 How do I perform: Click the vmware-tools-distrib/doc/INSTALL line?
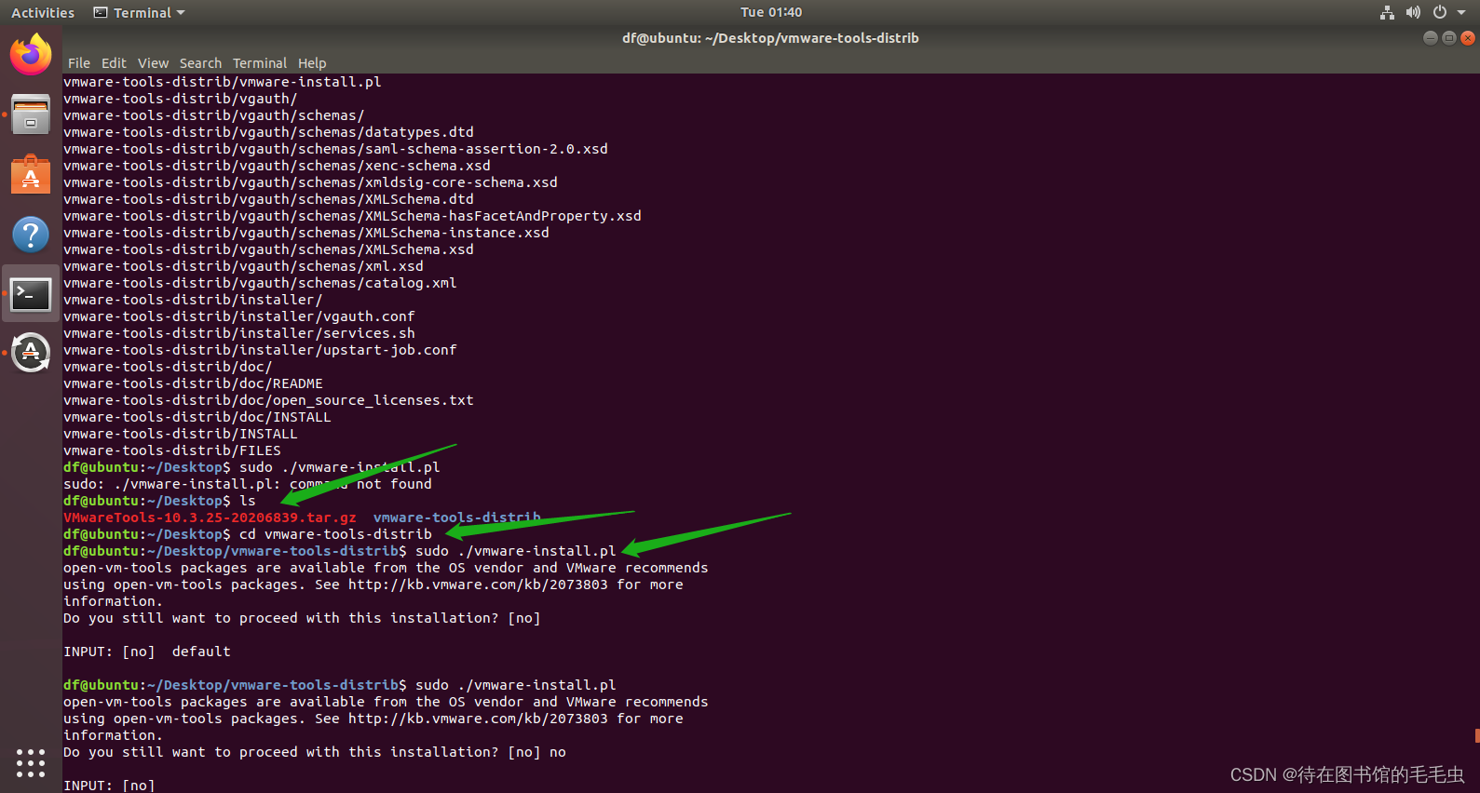(x=197, y=417)
